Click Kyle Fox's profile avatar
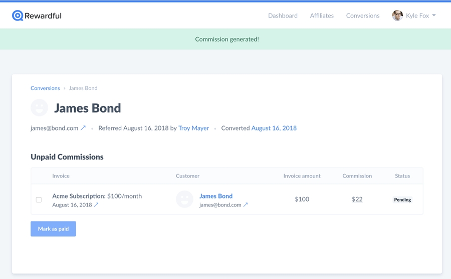The width and height of the screenshot is (451, 279). click(397, 15)
